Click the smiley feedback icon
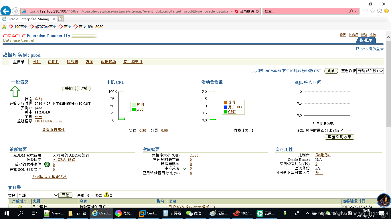Screen dimensions: 391x219 pos(386,11)
